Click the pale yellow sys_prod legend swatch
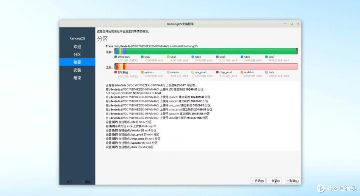The image size is (360, 196). pos(193,72)
